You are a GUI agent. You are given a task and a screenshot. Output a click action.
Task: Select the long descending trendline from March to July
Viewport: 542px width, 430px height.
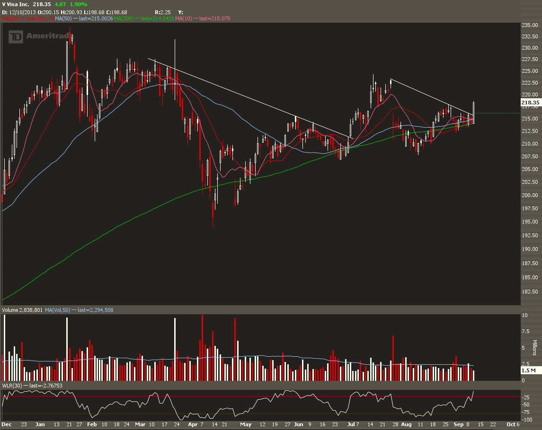(250, 98)
